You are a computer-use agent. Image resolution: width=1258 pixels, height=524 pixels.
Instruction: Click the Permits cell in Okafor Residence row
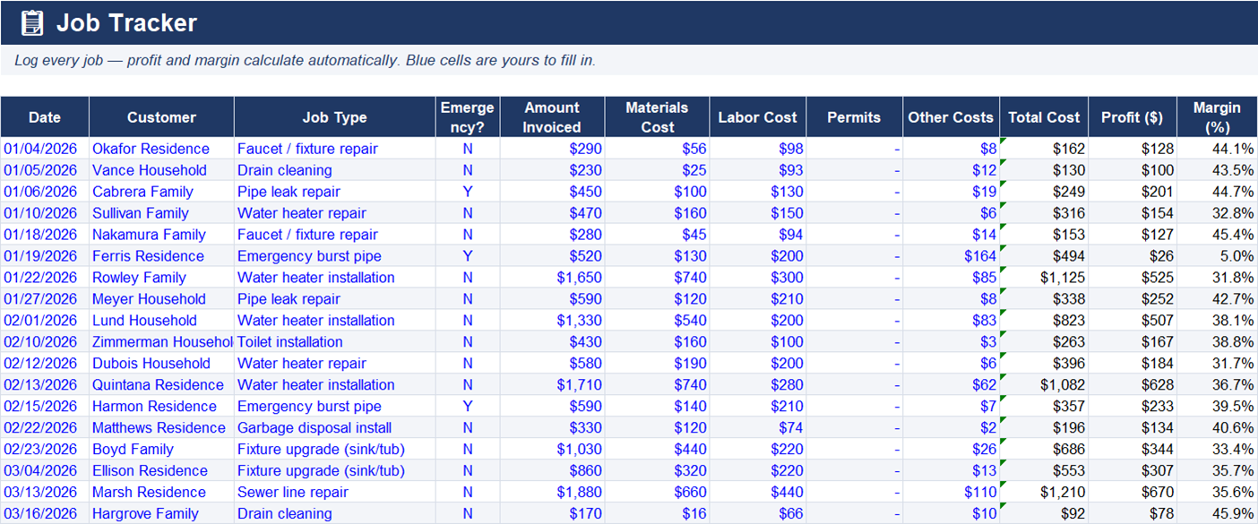click(854, 149)
